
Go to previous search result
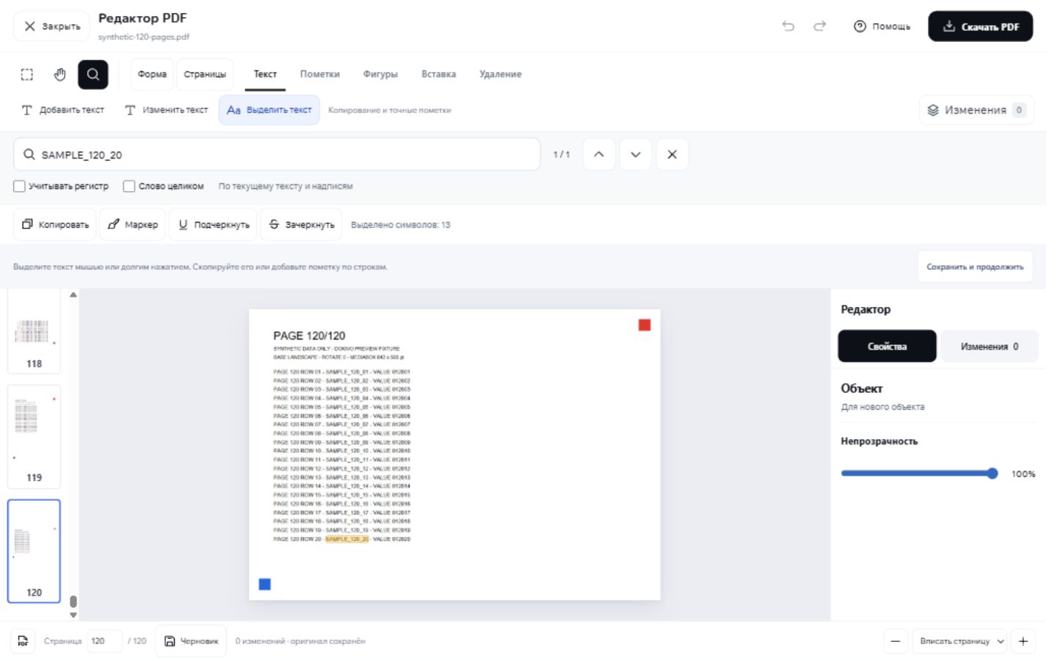click(599, 154)
